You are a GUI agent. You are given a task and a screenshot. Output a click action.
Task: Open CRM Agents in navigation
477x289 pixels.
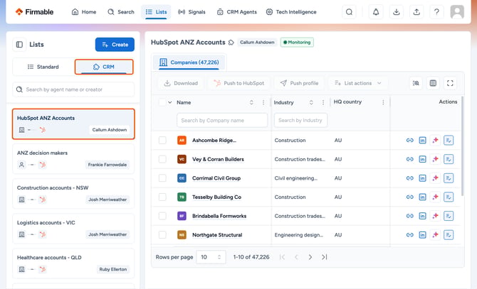pyautogui.click(x=236, y=12)
